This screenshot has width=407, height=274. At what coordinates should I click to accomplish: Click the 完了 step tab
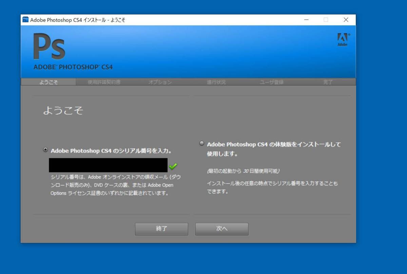click(x=328, y=82)
